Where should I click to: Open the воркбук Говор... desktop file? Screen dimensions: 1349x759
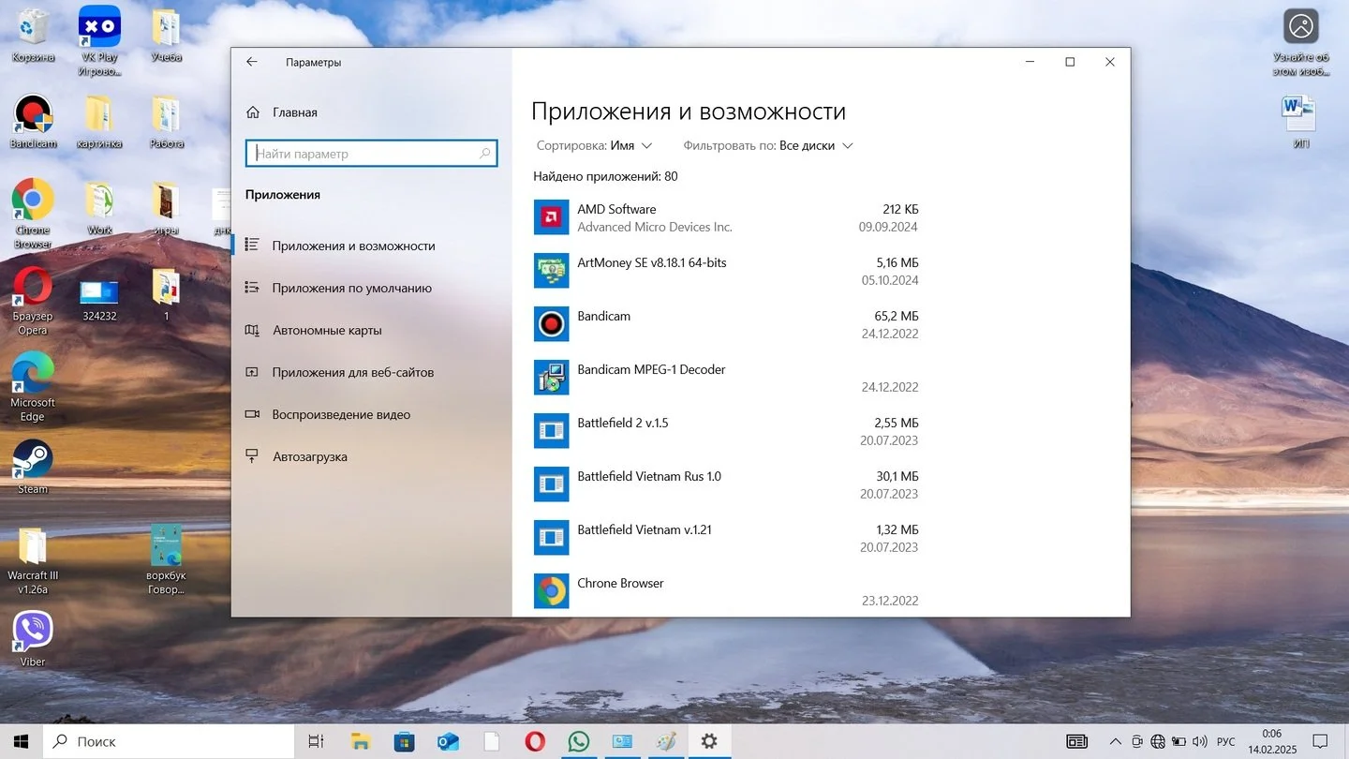click(166, 560)
